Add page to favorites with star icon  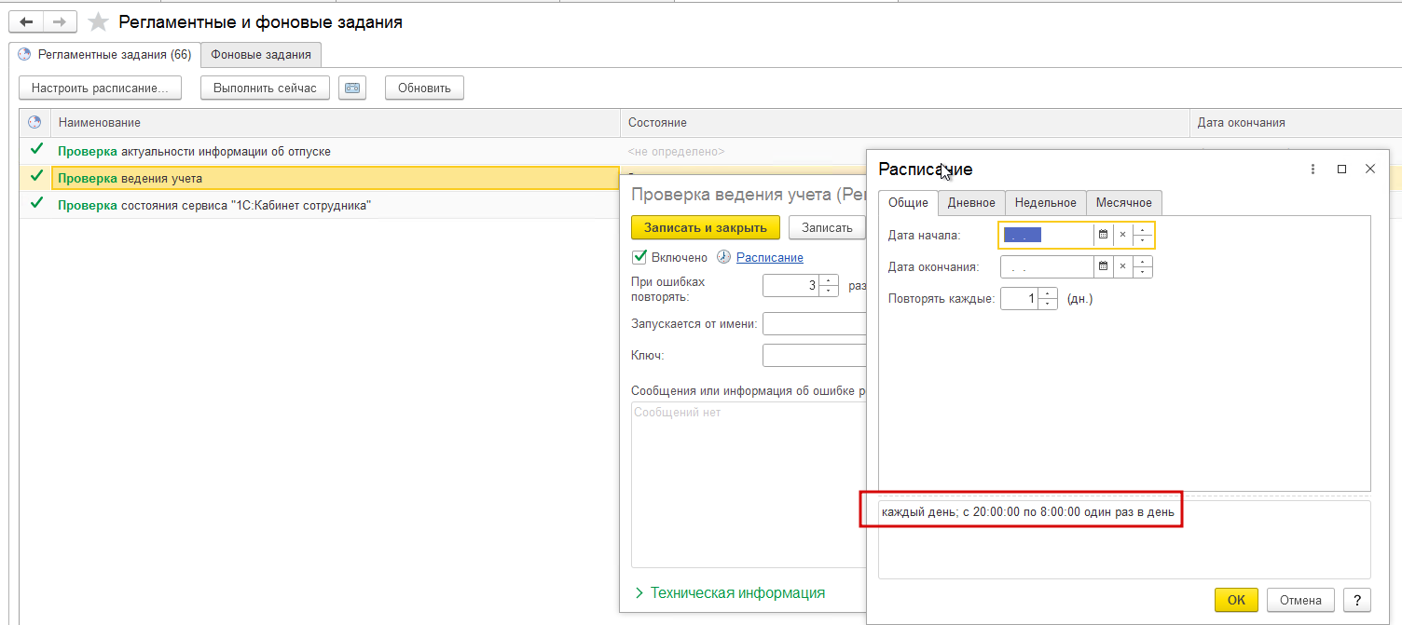coord(98,22)
